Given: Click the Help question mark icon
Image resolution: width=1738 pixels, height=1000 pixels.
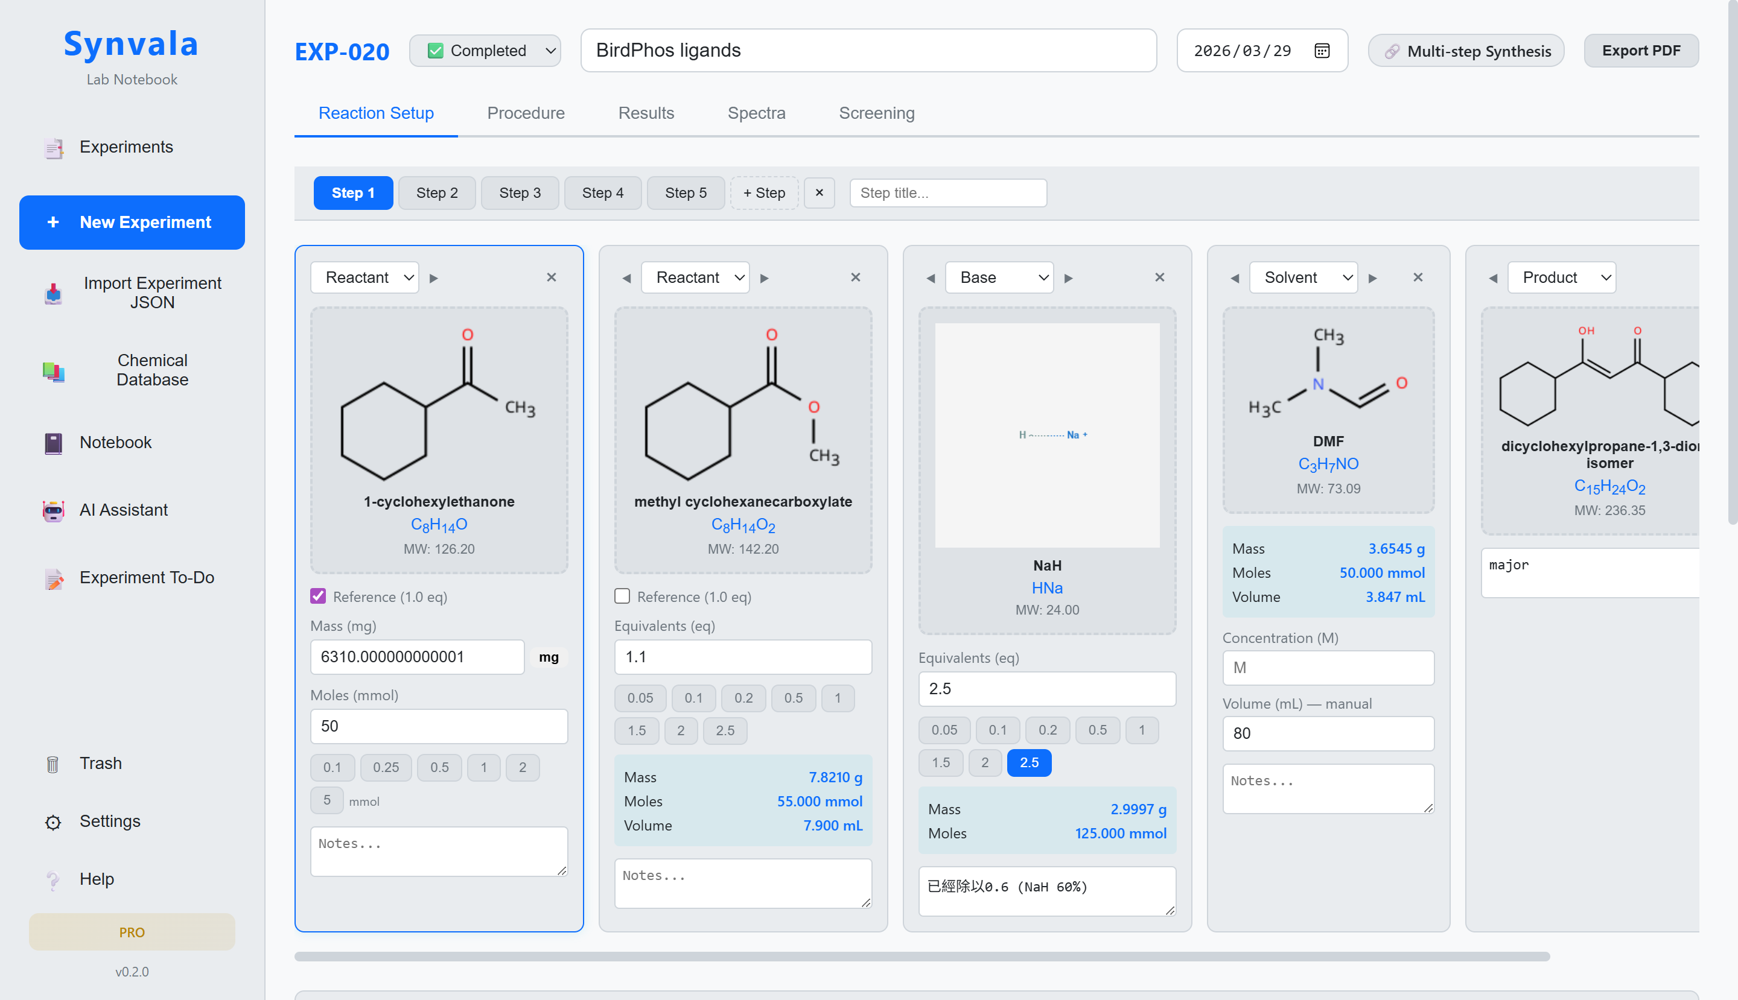Looking at the screenshot, I should coord(53,880).
